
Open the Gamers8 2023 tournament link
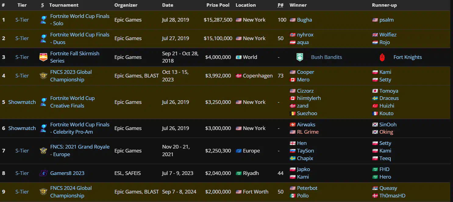67,173
